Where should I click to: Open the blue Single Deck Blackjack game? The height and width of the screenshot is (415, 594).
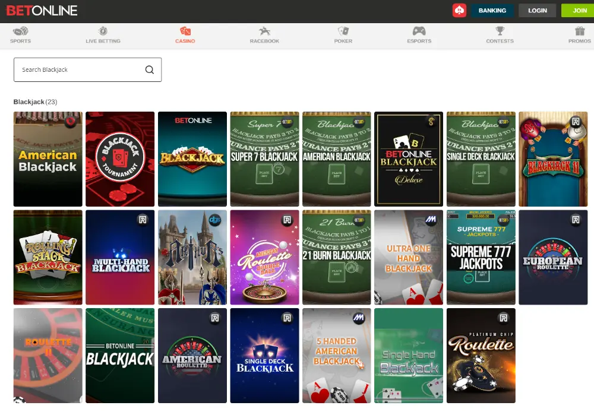(264, 356)
